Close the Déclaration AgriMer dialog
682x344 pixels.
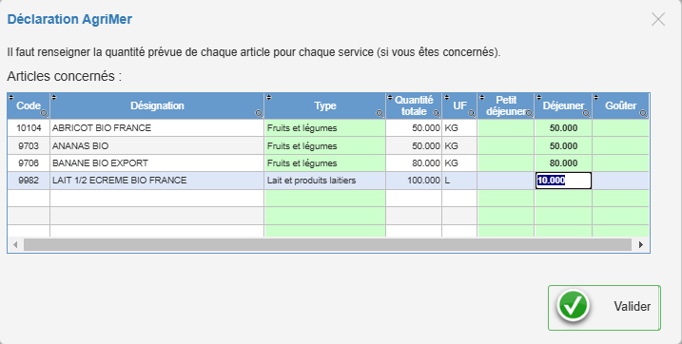[x=658, y=19]
